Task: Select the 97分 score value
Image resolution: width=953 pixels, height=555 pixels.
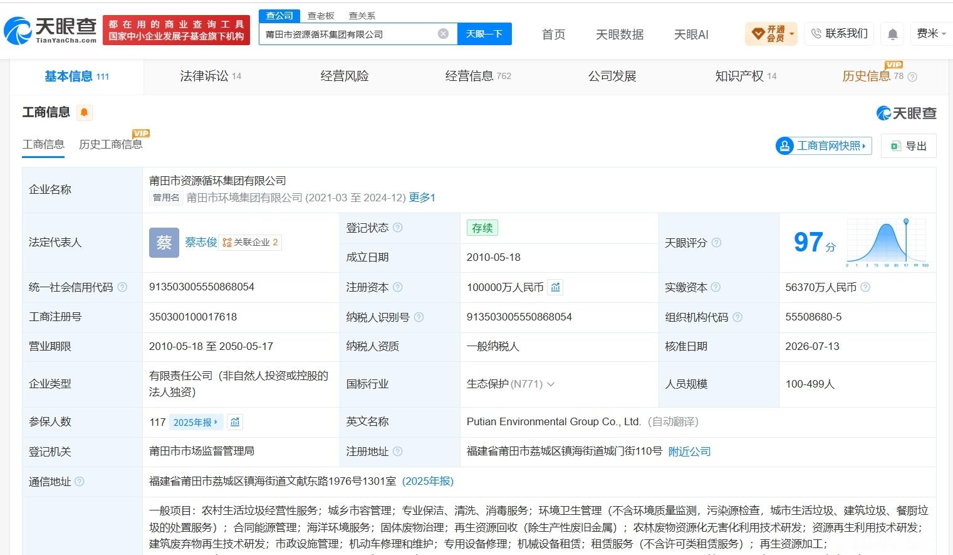Action: click(815, 242)
